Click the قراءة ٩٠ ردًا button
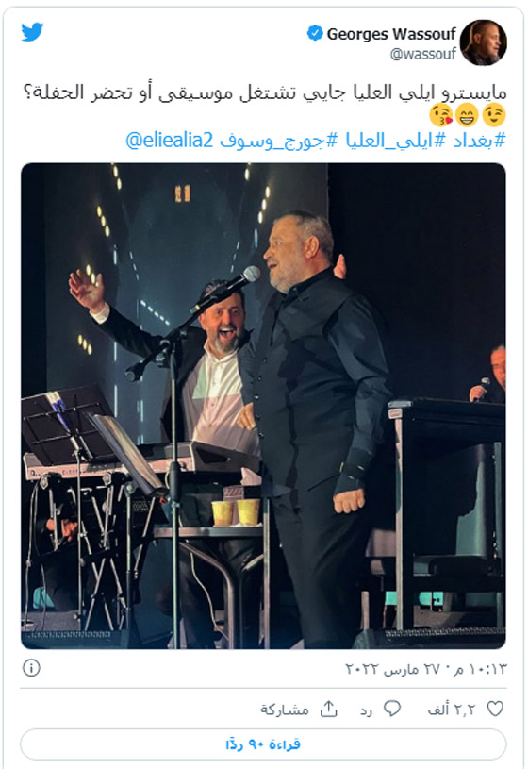This screenshot has height=769, width=528. (263, 744)
